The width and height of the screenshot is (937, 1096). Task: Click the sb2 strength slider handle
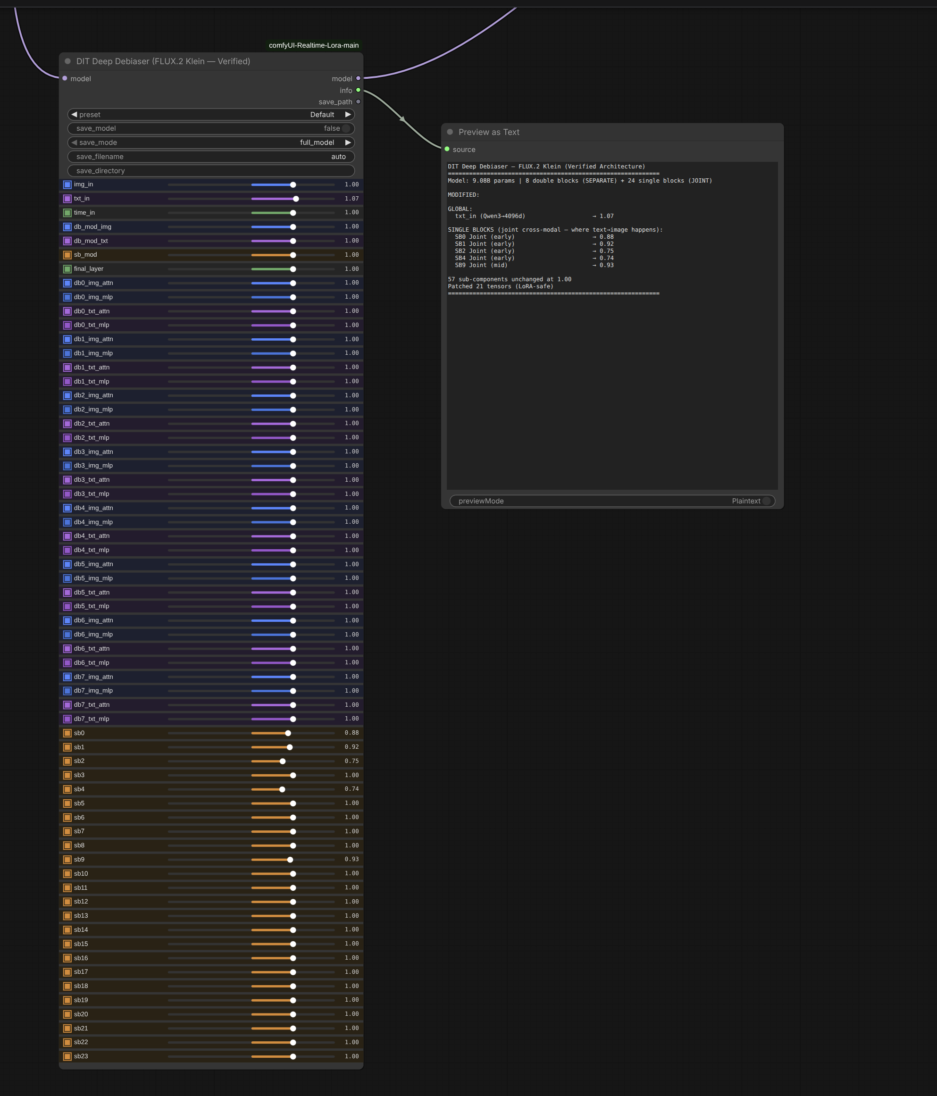tap(283, 761)
